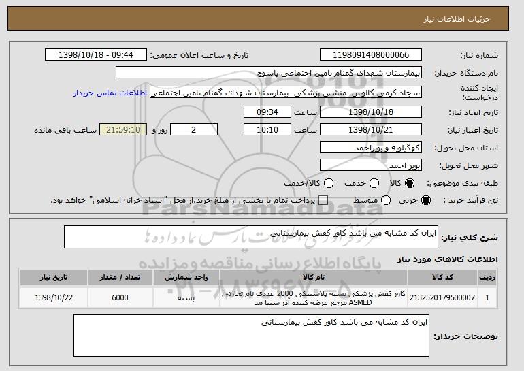524x371 pixels.
Task: Click the delivery province field کهگیلویه و بویراحمد
Action: pos(370,147)
